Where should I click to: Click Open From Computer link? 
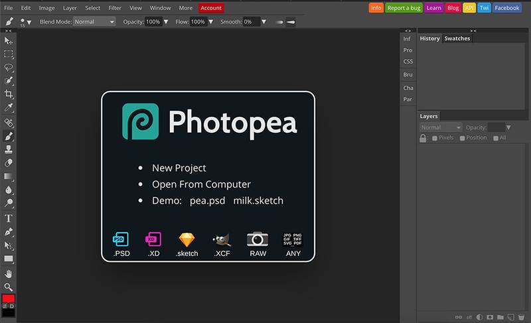pyautogui.click(x=202, y=184)
